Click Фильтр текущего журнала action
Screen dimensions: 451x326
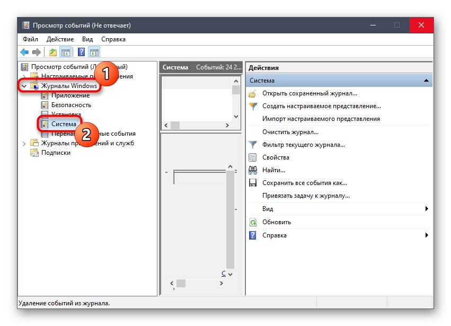[x=304, y=145]
